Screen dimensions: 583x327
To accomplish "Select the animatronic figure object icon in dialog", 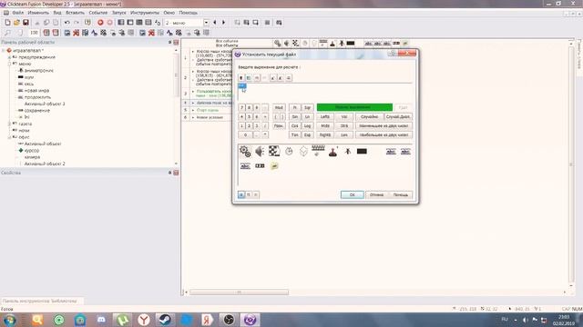I will [348, 152].
